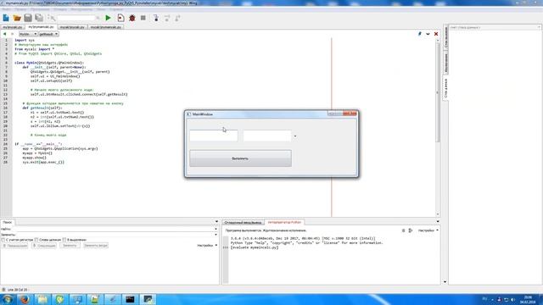Switch to the 'Отладочный ввод/вывод' tab
Screen dimensions: 543x305
tap(243, 222)
